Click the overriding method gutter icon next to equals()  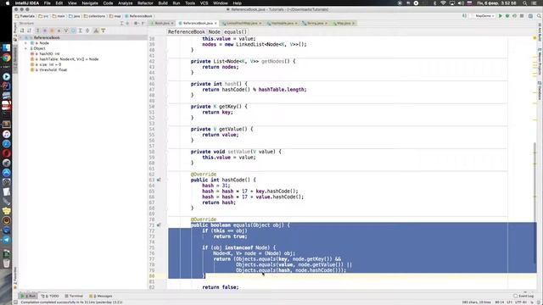[159, 225]
